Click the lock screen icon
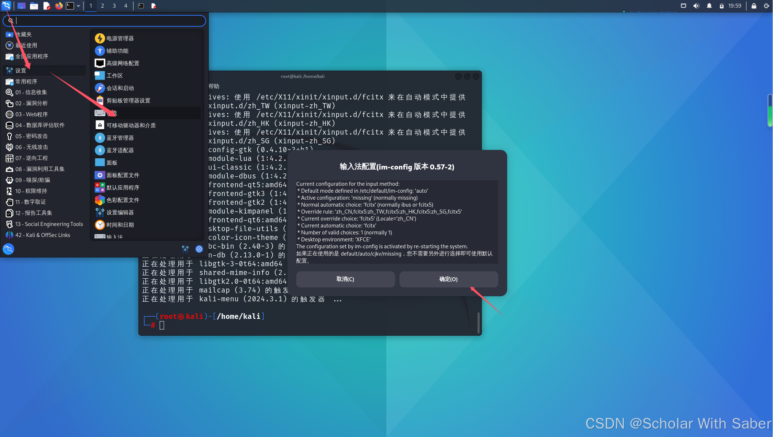The image size is (773, 437). [754, 6]
